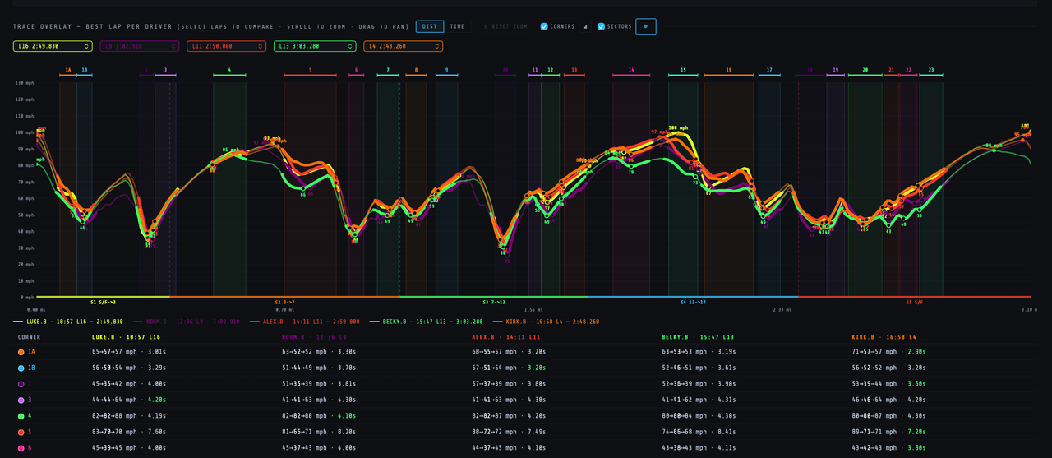Toggle the Sectors checkbox
Image resolution: width=1052 pixels, height=458 pixels.
[x=602, y=26]
